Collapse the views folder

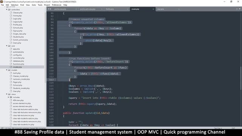pos(7,94)
